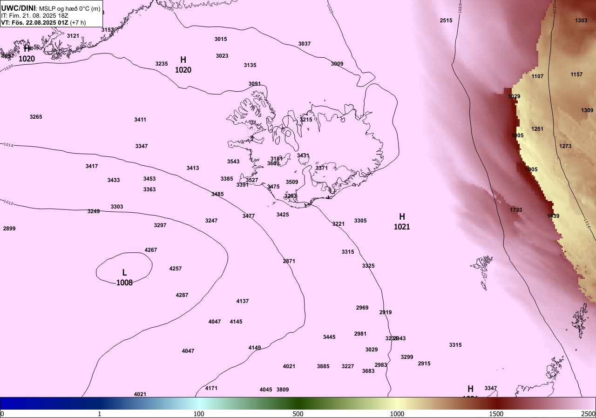Select the height value 3885

click(x=323, y=366)
